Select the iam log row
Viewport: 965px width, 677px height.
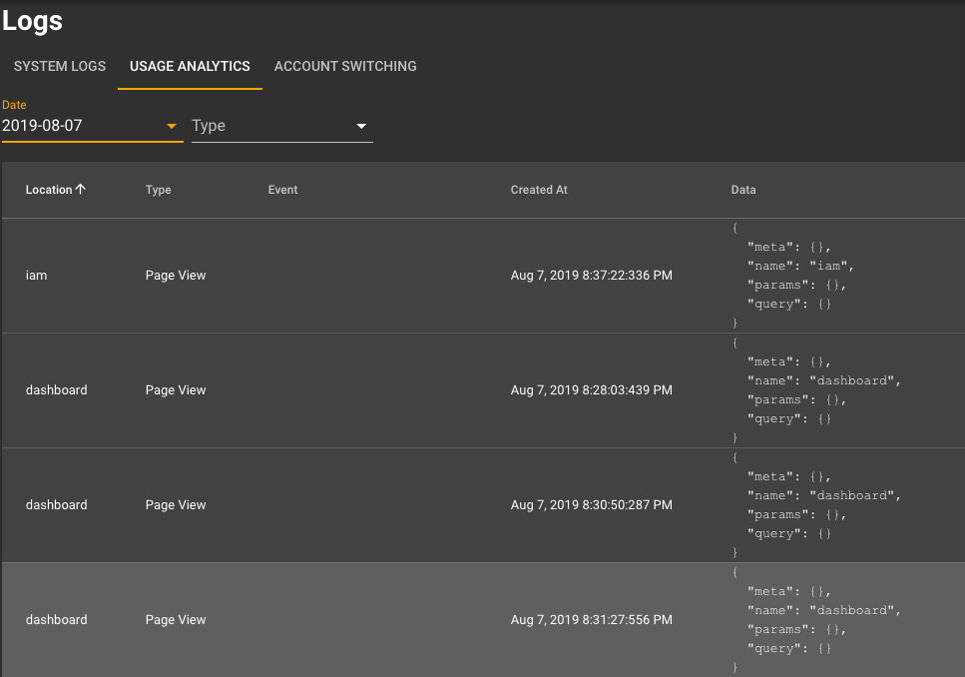(x=483, y=276)
